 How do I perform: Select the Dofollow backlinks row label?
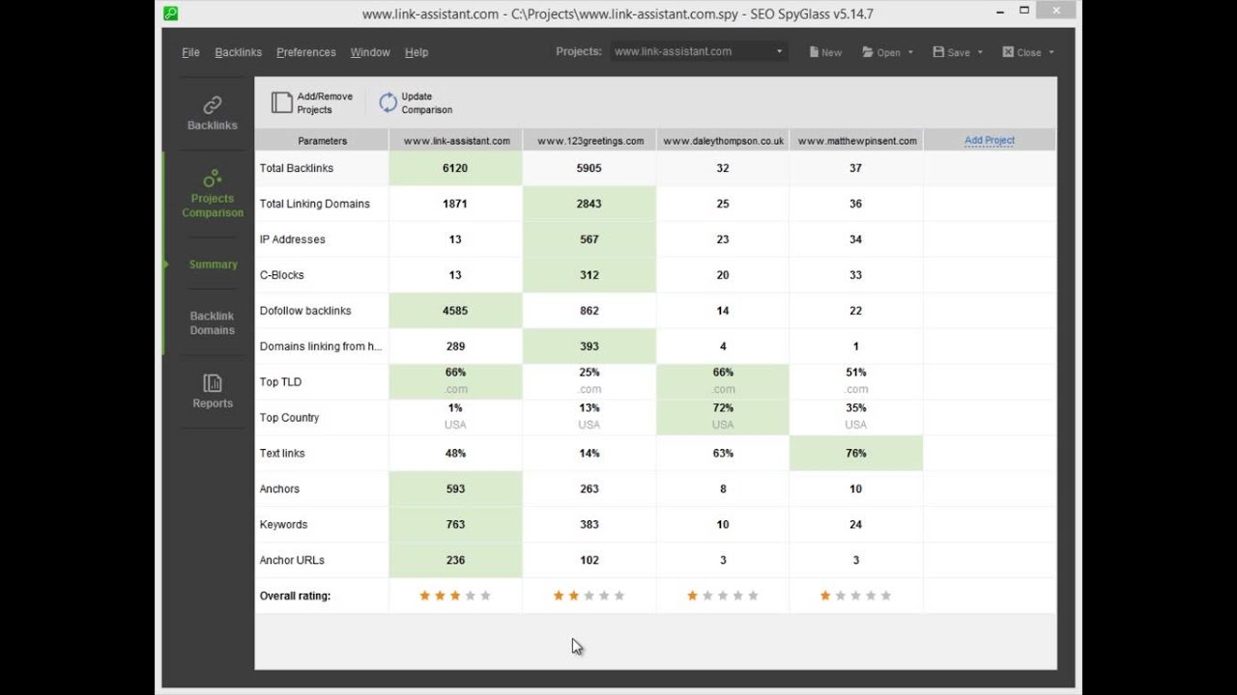(x=305, y=311)
